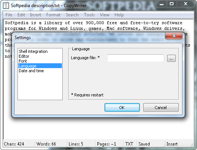Open the File menu
Viewport: 197px width, 150px height.
pyautogui.click(x=9, y=15)
